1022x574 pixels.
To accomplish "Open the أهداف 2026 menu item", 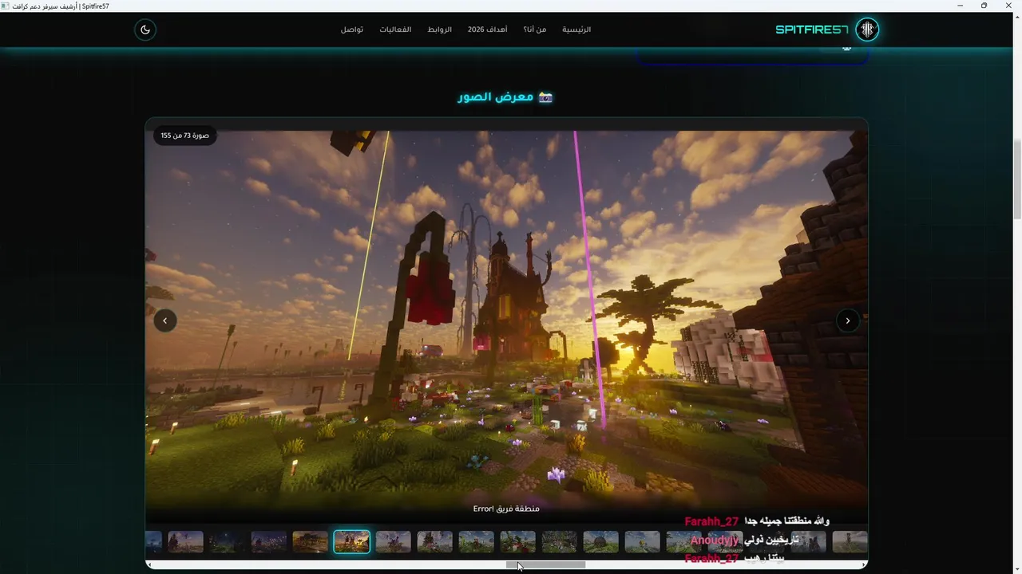I will point(487,29).
